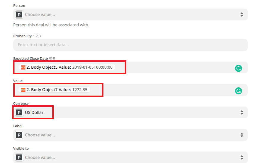This screenshot has width=261, height=166.
Task: Expand the Currency dropdown arrows
Action: point(241,112)
